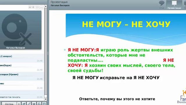The height and width of the screenshot is (105, 186).
Task: Click the presenter name under Прэзентацыя header
Action: coord(60,5)
